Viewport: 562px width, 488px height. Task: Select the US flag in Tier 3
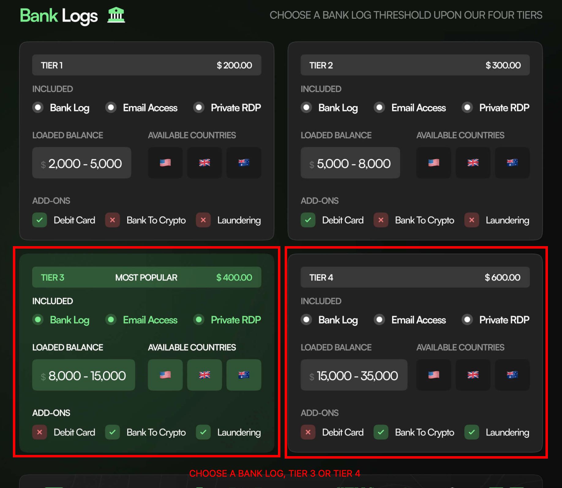pos(165,375)
